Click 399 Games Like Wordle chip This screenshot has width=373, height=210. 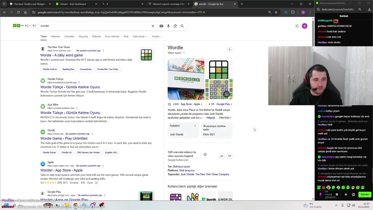point(88,153)
